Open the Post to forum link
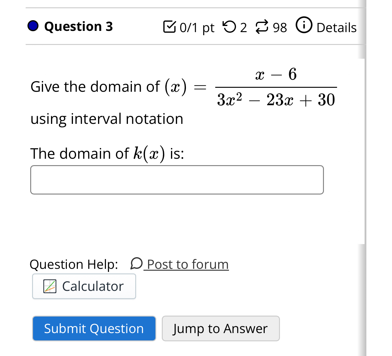 187,264
